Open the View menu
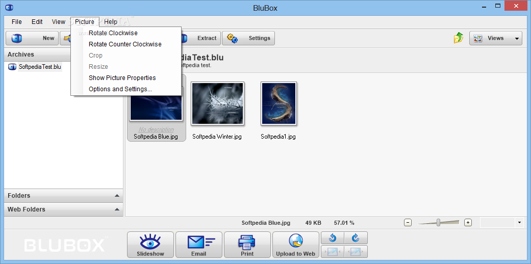Screen dimensions: 531x264 tap(58, 22)
